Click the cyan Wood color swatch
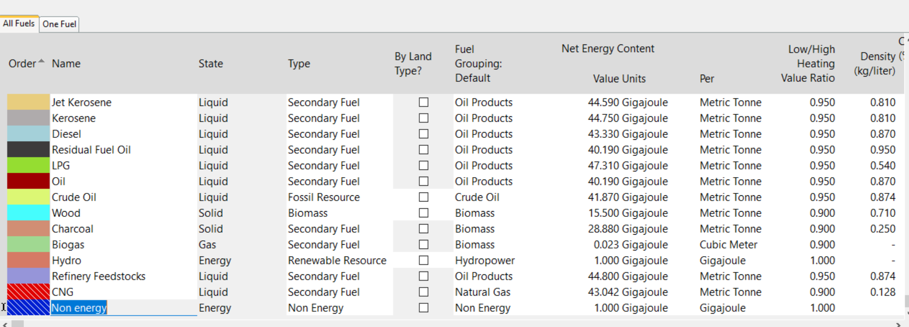The width and height of the screenshot is (909, 327). coord(28,213)
